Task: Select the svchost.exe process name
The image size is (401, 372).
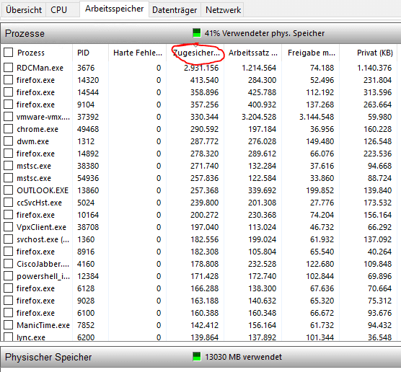Action: coord(43,239)
